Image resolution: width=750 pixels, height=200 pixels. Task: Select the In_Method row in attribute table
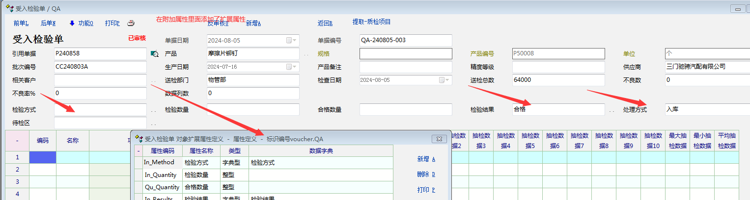point(162,163)
